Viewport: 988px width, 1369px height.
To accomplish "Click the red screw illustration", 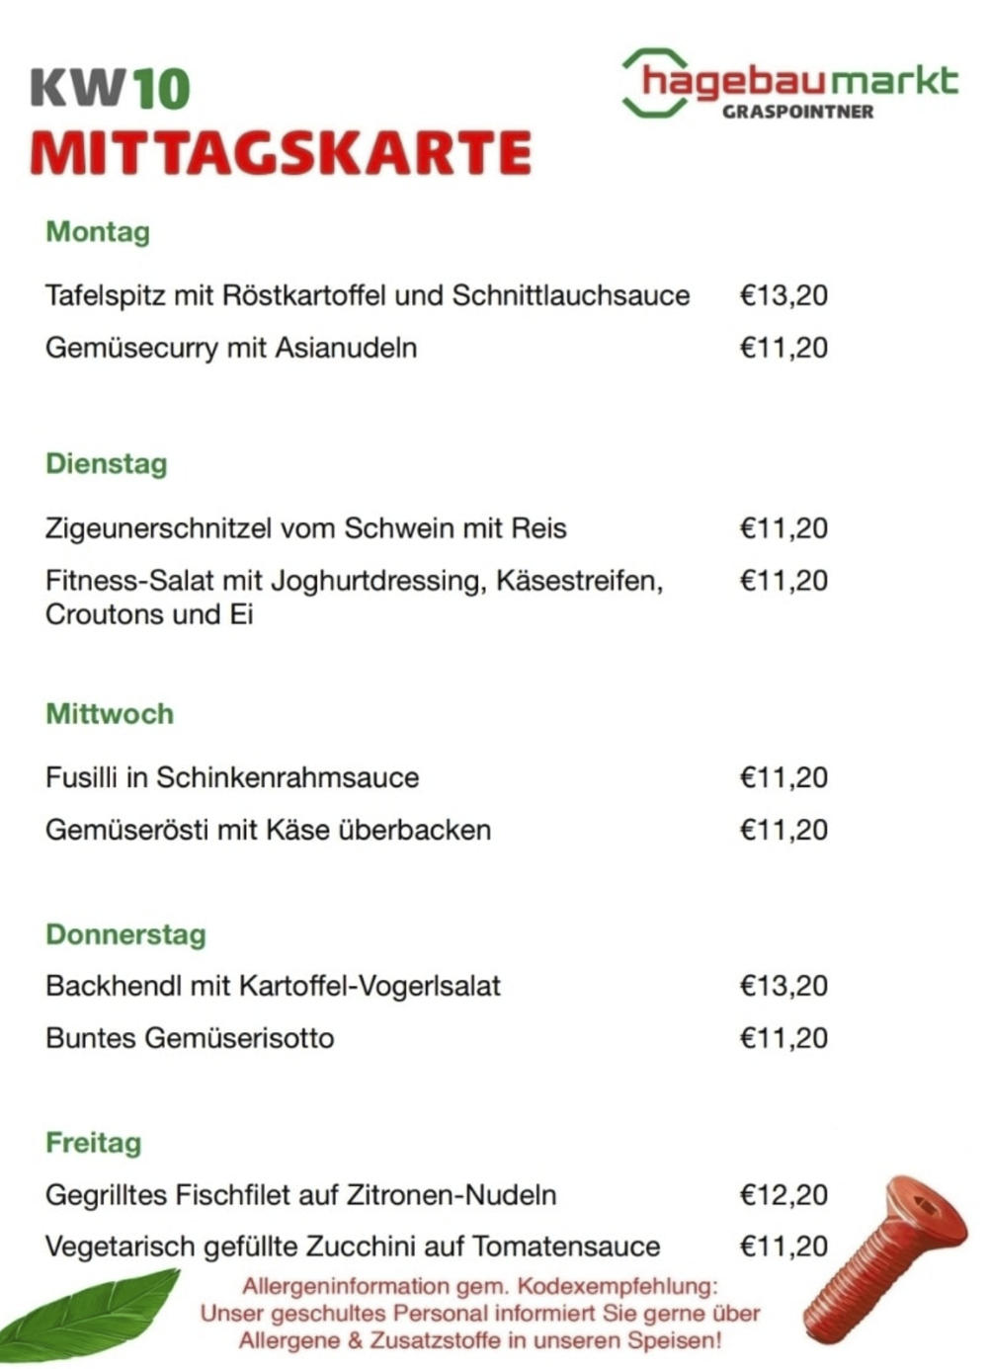I will [880, 1259].
